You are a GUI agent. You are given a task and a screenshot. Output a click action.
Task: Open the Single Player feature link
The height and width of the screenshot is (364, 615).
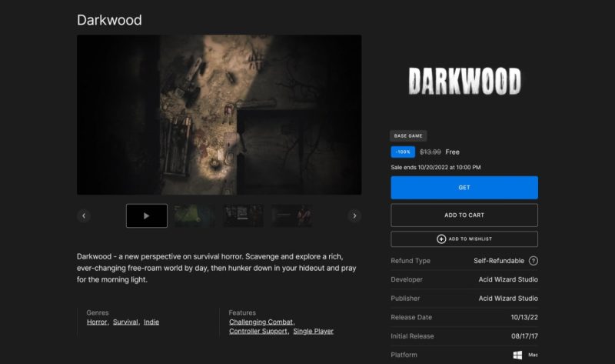(x=314, y=331)
